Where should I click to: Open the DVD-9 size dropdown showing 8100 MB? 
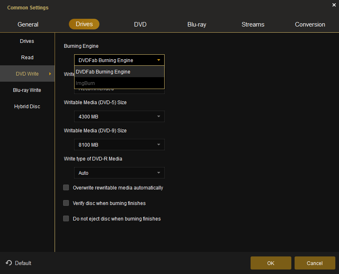click(x=119, y=145)
